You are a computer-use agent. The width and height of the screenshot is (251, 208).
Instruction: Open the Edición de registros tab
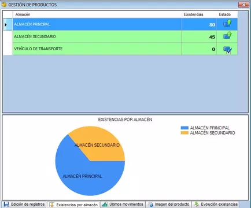[24, 204]
